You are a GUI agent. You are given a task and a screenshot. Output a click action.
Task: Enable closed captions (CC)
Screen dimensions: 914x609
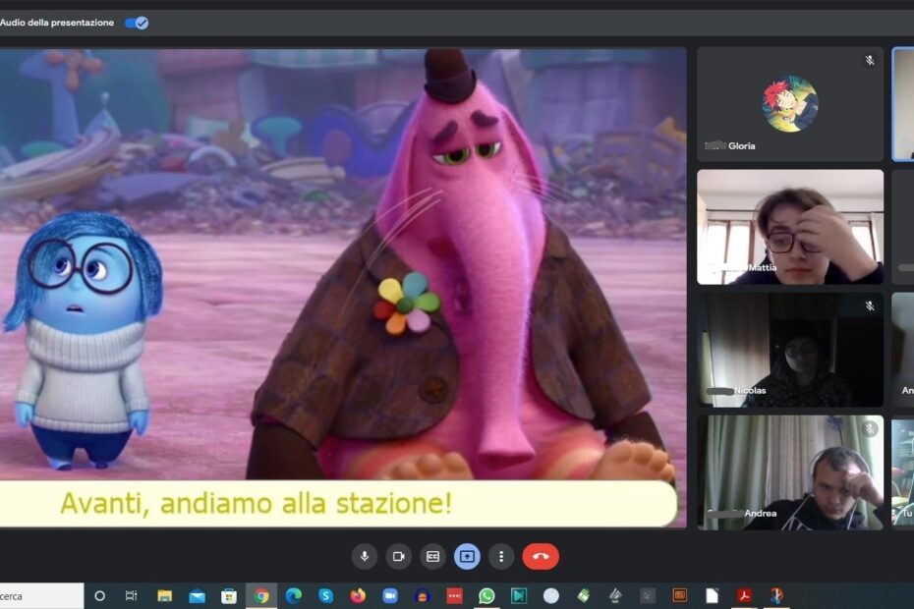pos(432,556)
